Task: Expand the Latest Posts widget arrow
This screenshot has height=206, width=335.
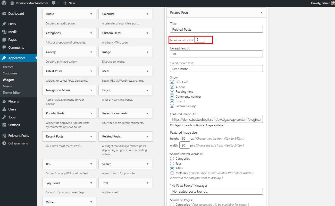Action: click(91, 71)
